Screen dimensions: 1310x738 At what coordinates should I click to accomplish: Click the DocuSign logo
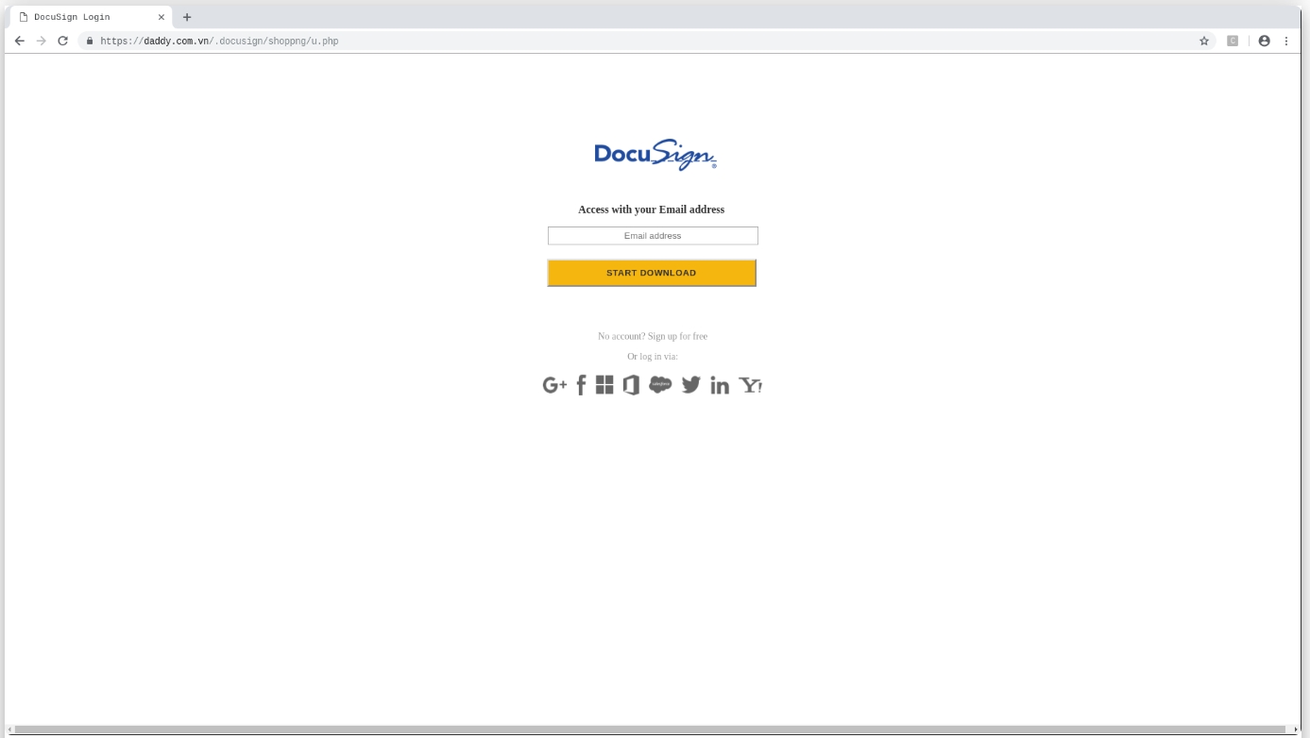point(652,153)
